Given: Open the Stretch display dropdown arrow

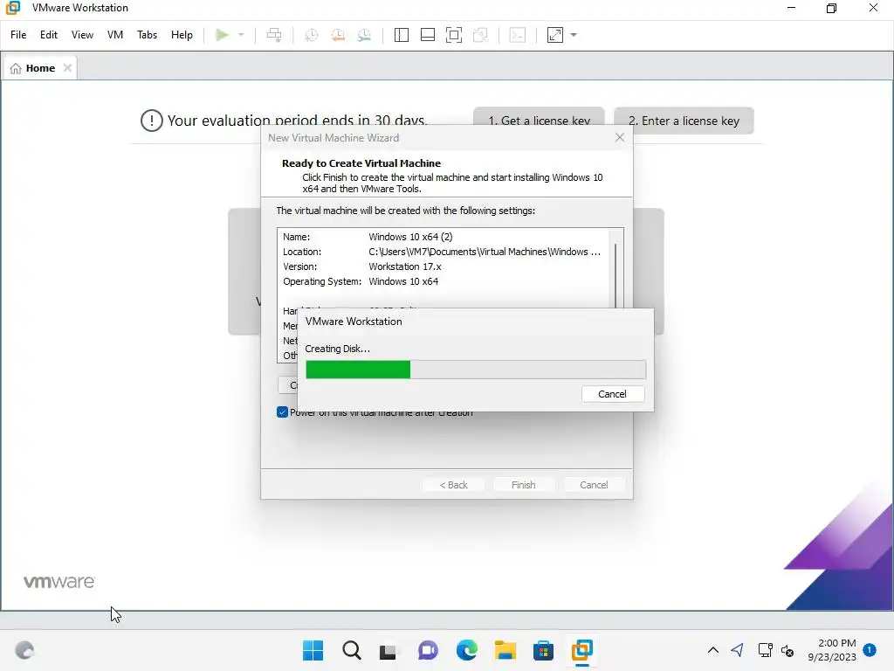Looking at the screenshot, I should point(574,35).
